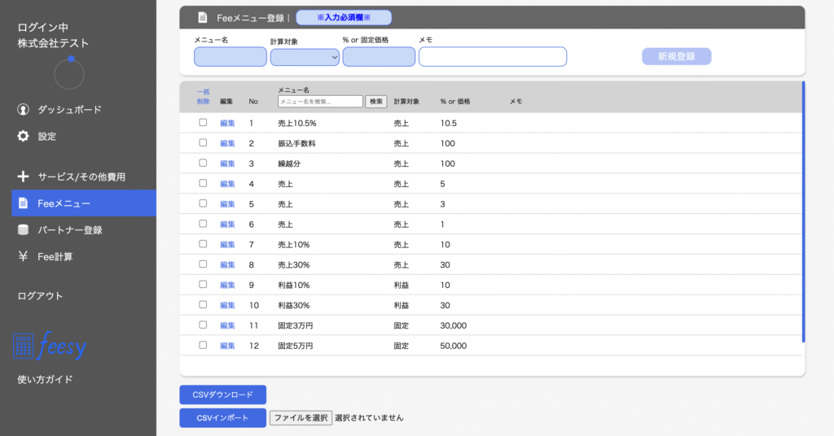This screenshot has width=834, height=436.
Task: Click the plus icon for サービス/その他費用
Action: click(23, 177)
